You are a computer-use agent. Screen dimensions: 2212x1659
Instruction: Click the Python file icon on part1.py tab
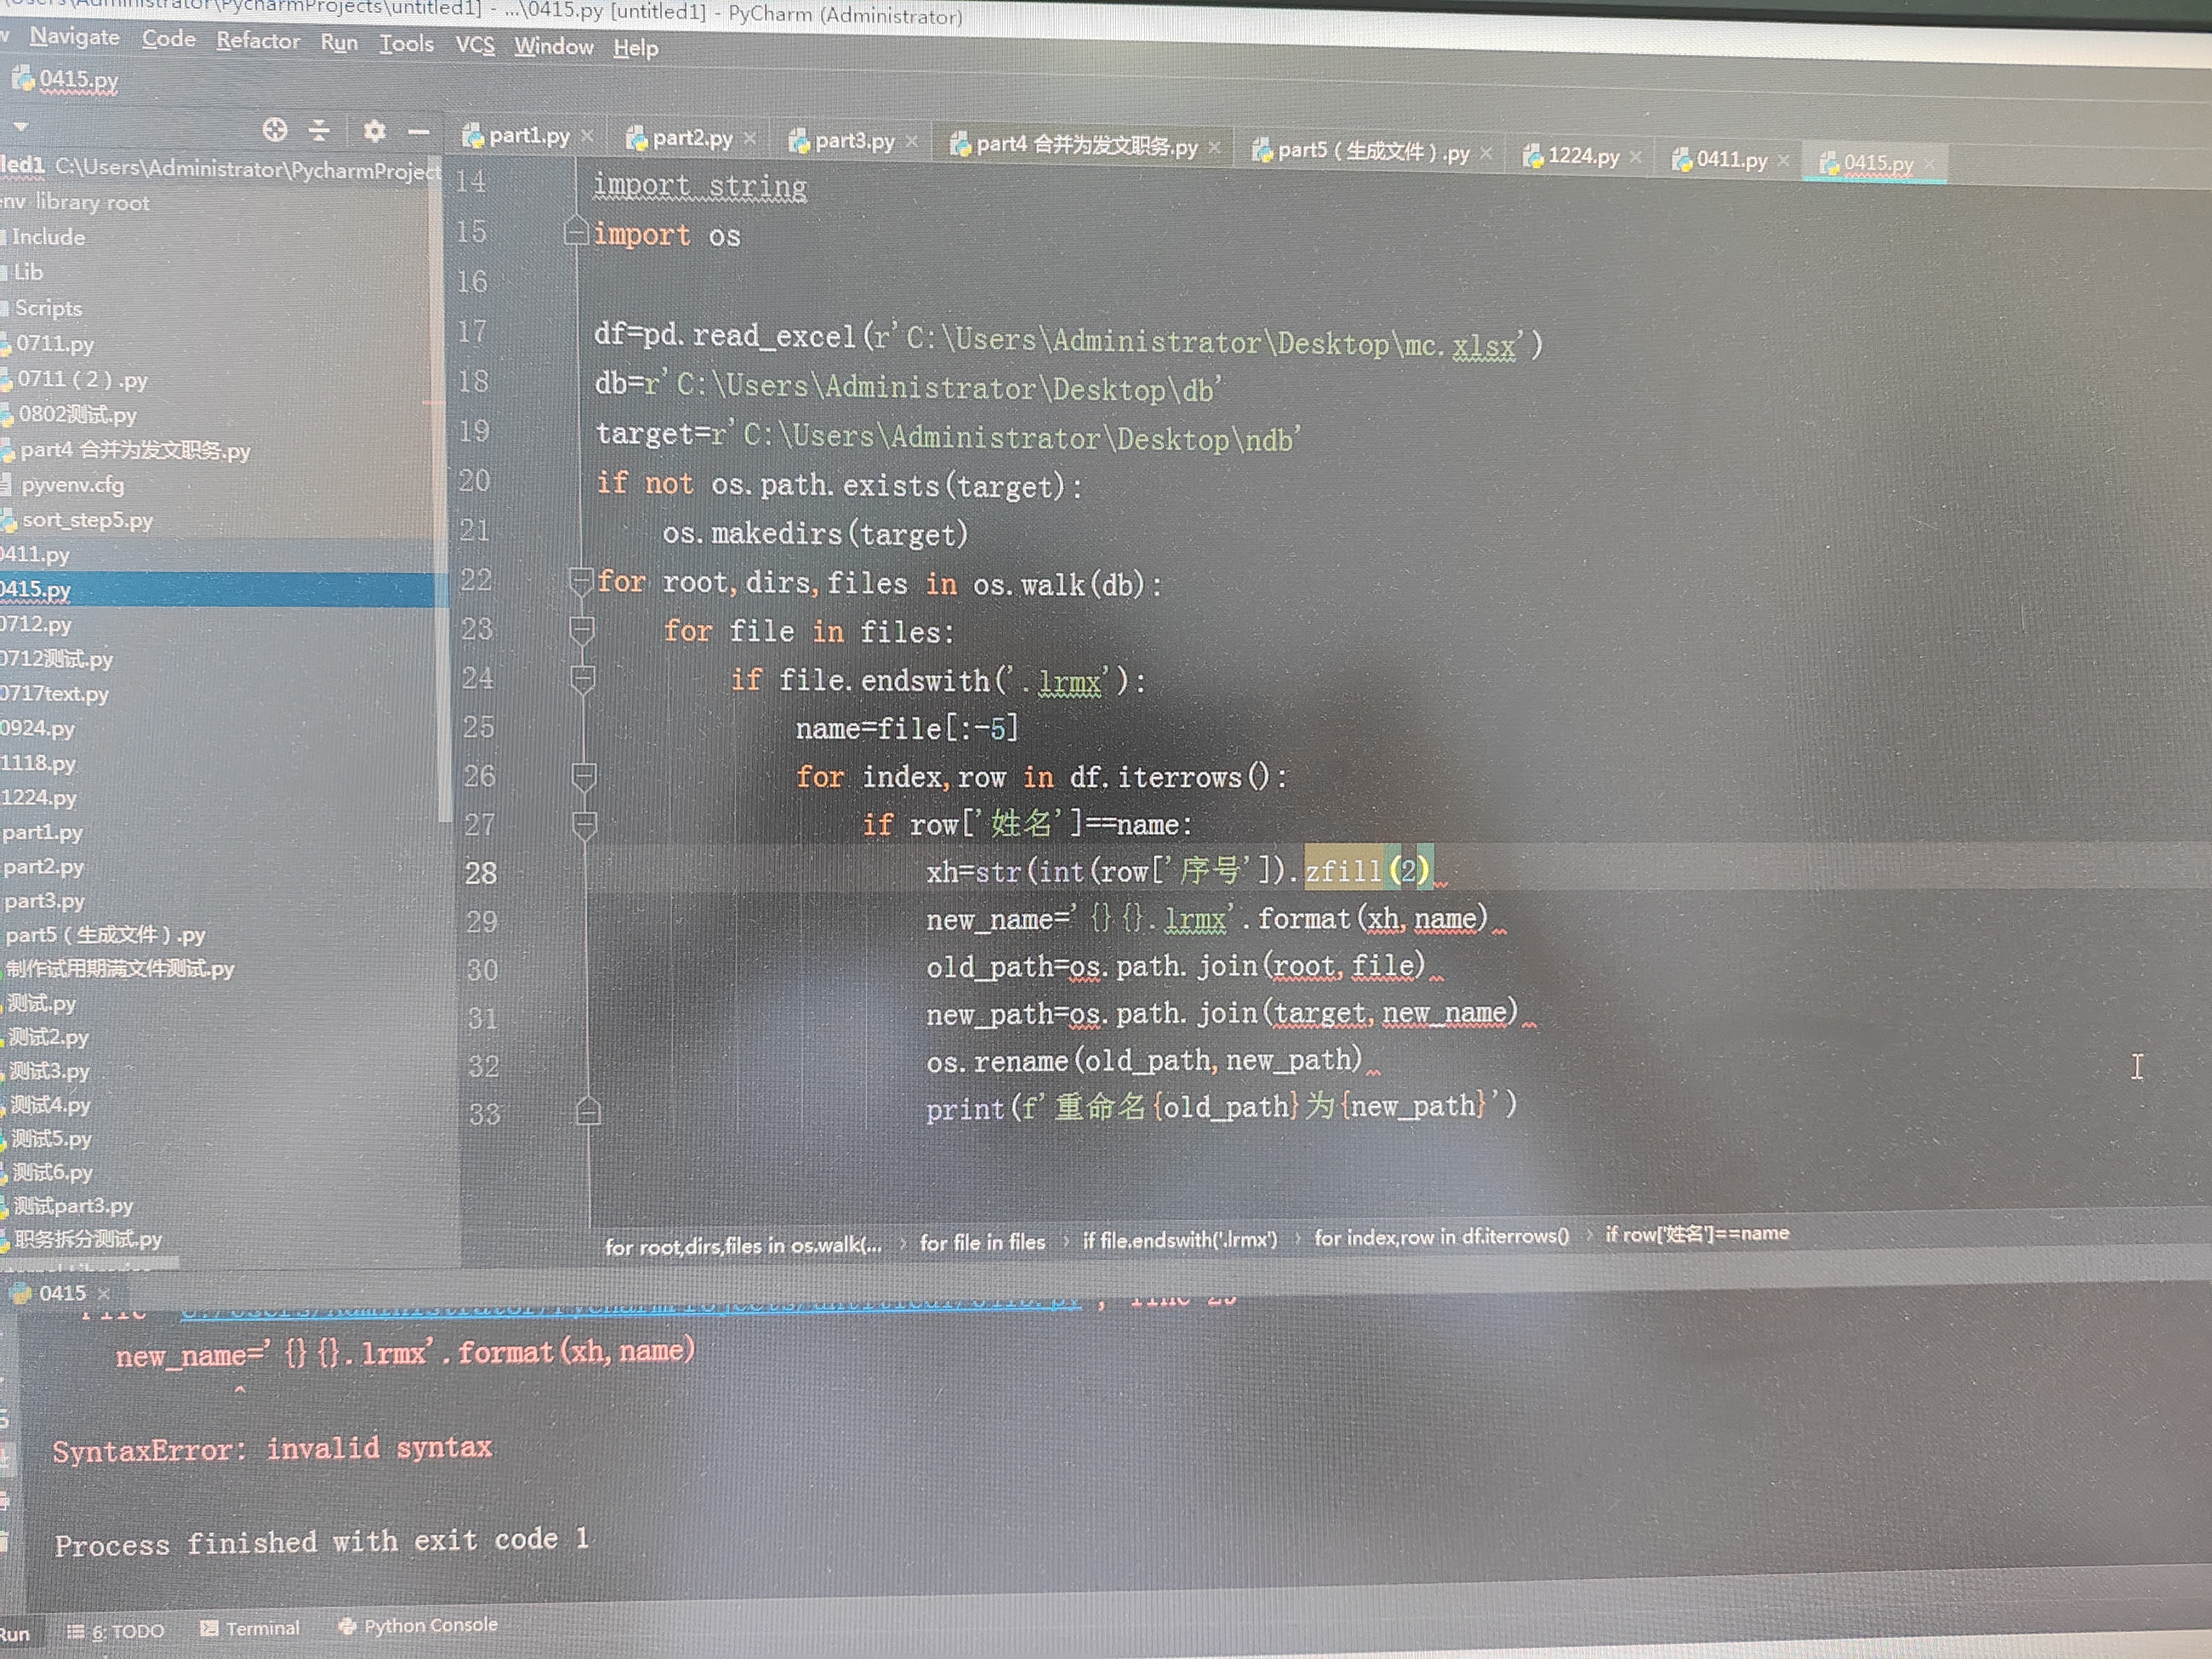coord(473,136)
